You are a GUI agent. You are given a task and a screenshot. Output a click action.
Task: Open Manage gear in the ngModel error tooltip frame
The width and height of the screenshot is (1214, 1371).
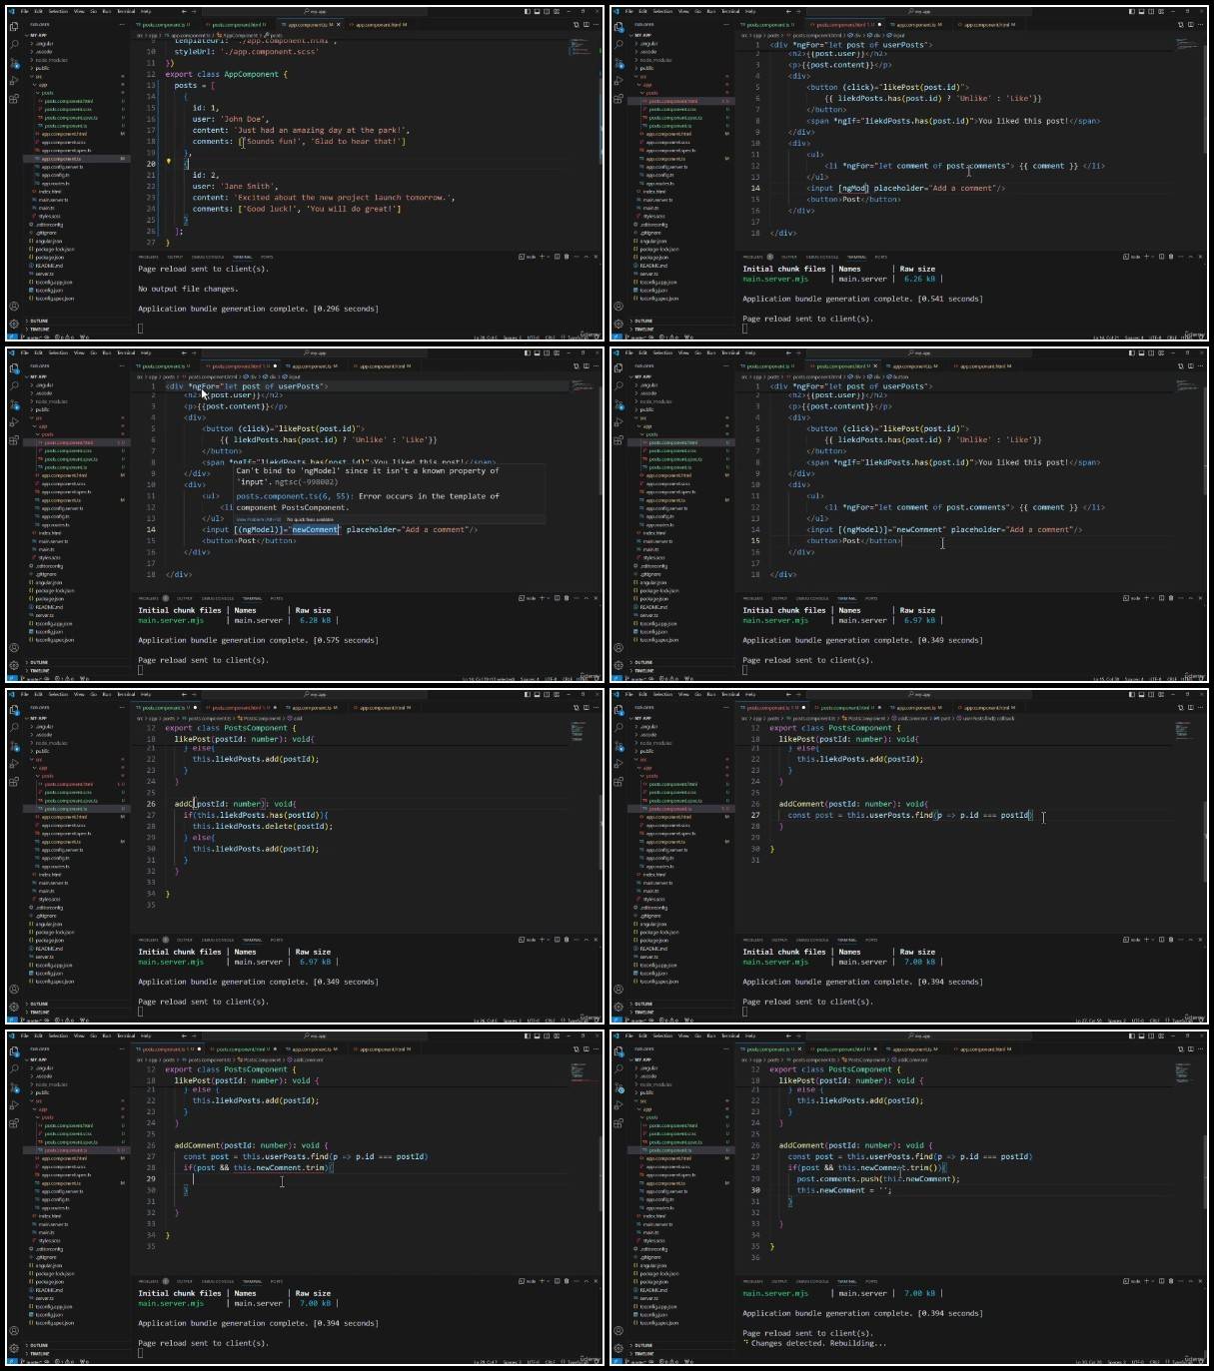(x=14, y=664)
